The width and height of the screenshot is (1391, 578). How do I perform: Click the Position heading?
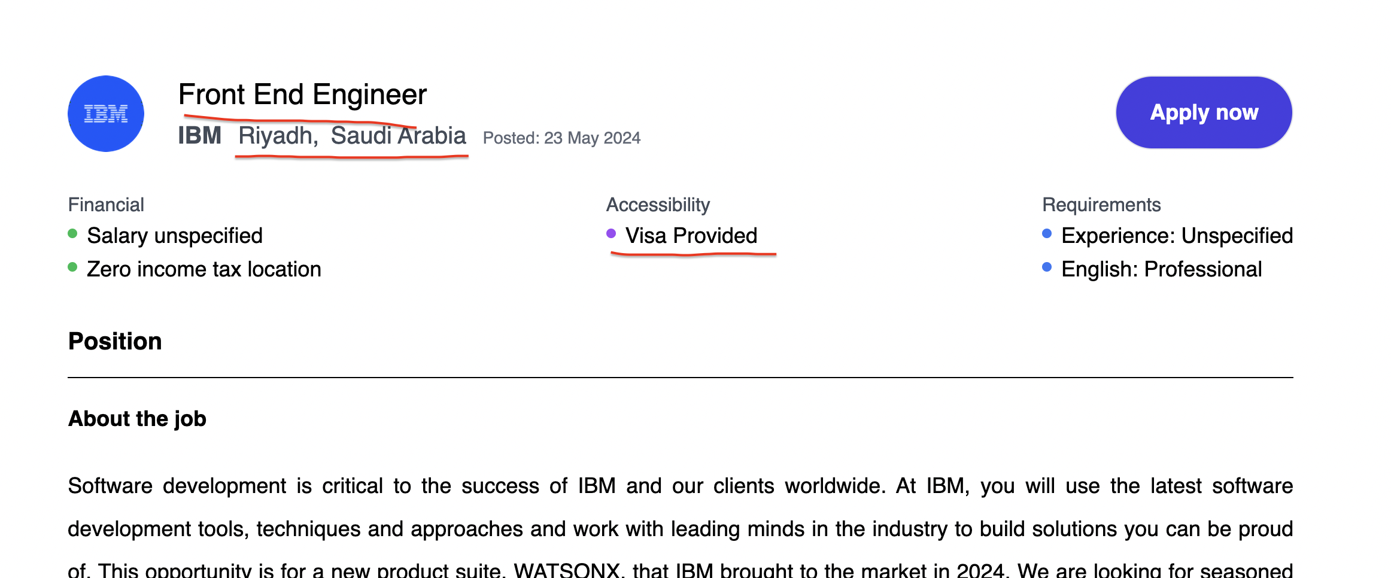coord(115,341)
